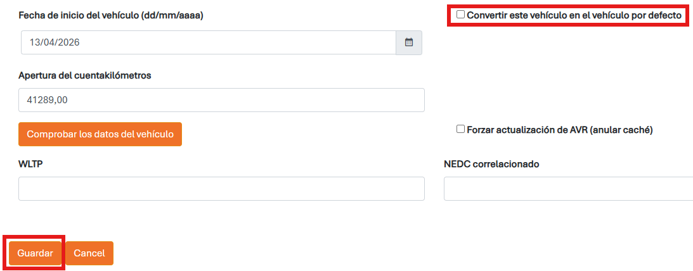Click the Guardar button
This screenshot has height=271, width=693.
[x=35, y=253]
